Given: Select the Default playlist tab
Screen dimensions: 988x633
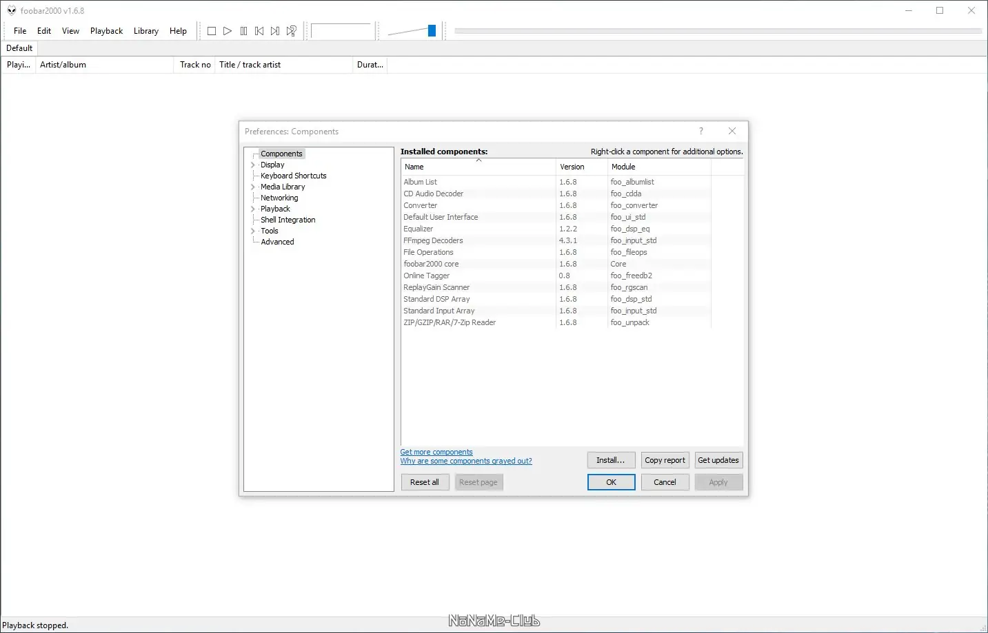Looking at the screenshot, I should click(19, 48).
